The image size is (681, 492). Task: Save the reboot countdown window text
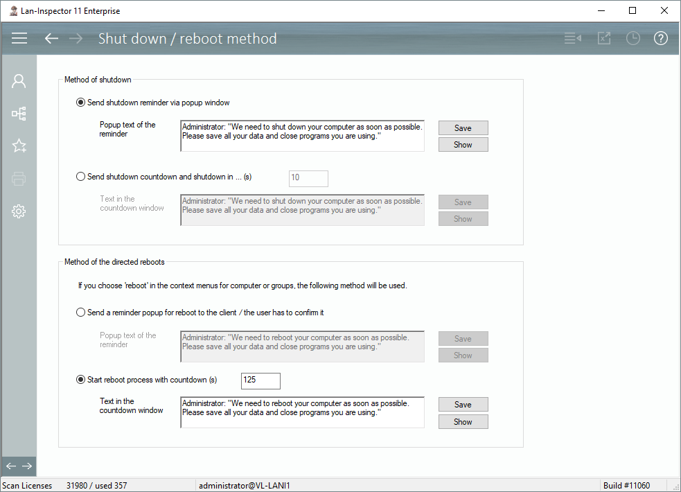click(463, 405)
